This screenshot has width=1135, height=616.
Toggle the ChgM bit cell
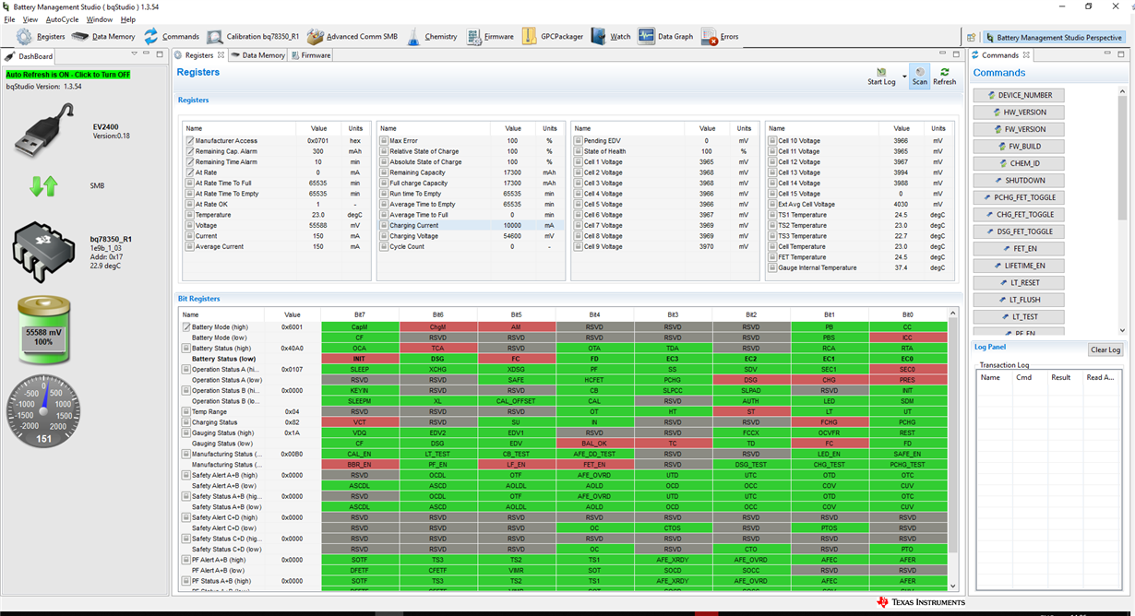coord(437,327)
